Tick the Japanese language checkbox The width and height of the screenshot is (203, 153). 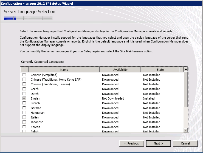pyautogui.click(x=24, y=122)
